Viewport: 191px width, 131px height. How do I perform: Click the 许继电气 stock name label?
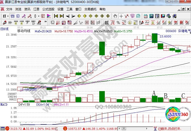coord(184,31)
